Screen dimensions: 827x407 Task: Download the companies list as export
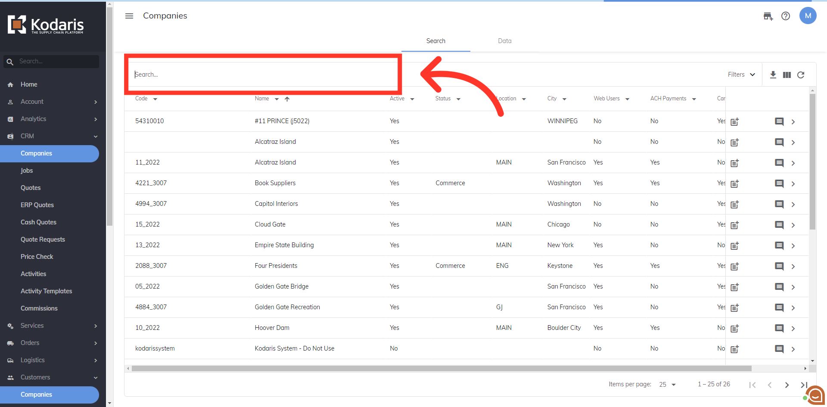[x=773, y=75]
